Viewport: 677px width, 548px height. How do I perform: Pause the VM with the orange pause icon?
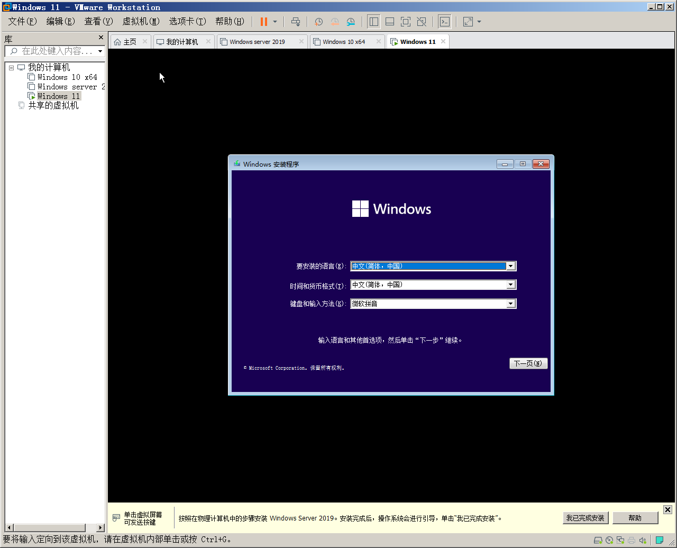pos(264,22)
